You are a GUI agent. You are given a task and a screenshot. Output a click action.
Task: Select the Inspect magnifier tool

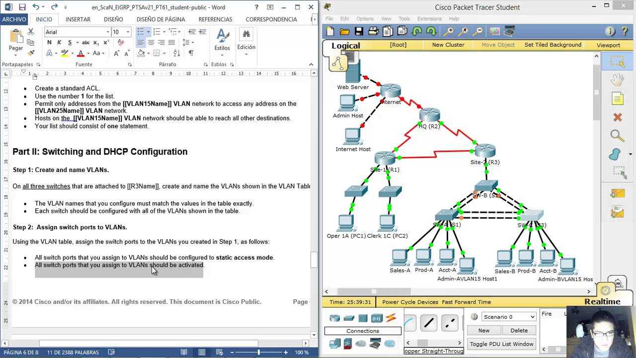pos(618,135)
